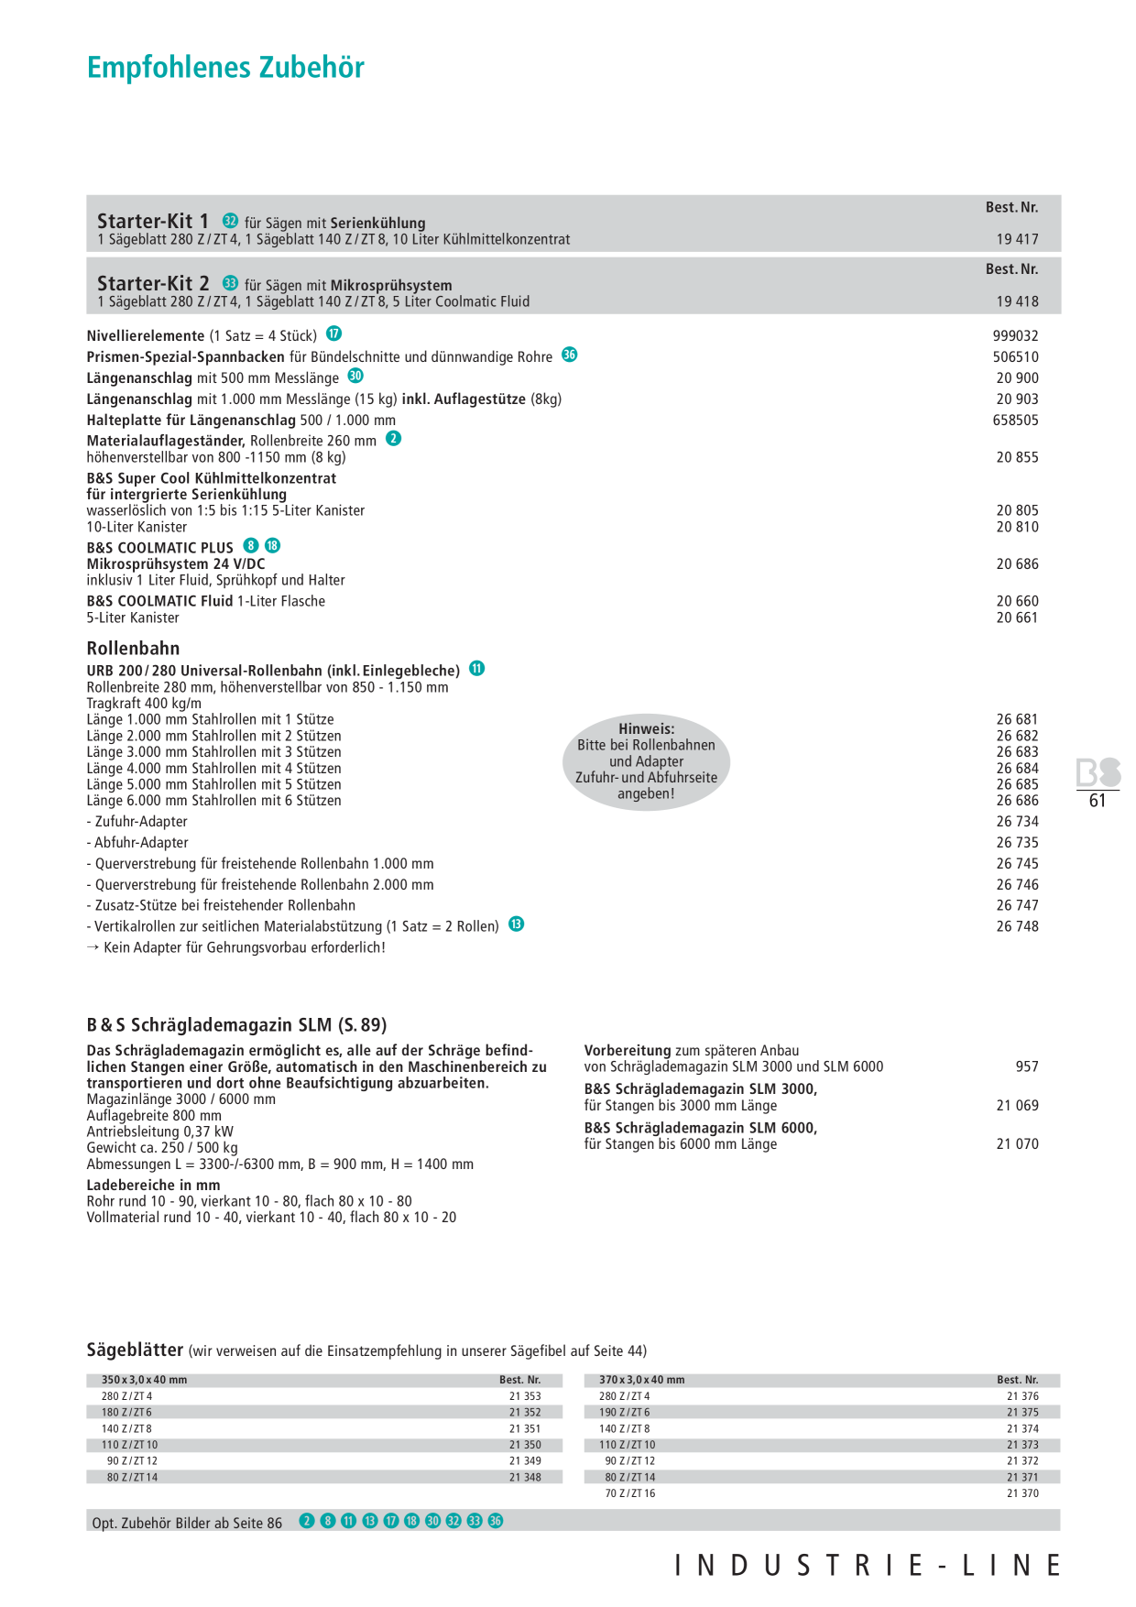Click badge 33 in Opt. Zubehör footer row
The image size is (1136, 1607).
coord(475,1521)
